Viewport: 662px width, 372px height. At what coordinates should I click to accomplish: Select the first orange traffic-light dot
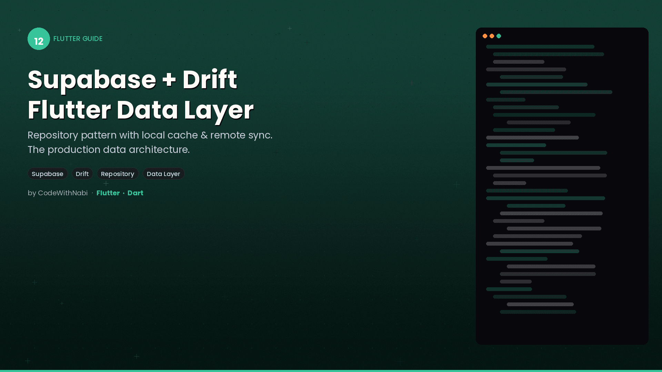[485, 36]
